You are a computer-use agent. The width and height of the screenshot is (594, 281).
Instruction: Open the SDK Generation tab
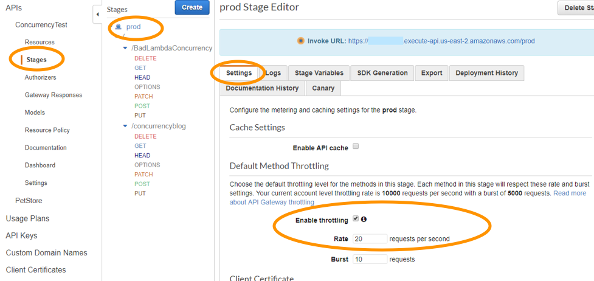382,73
